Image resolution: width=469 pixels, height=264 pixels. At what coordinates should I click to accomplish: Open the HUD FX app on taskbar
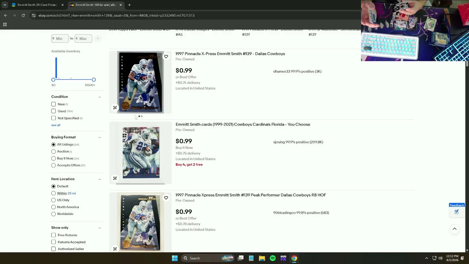click(283, 258)
